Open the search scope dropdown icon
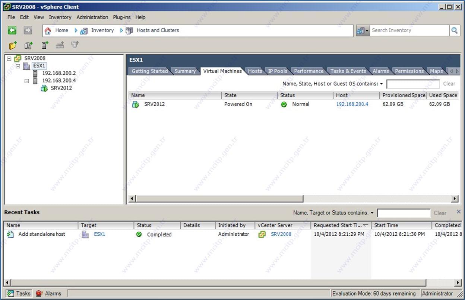 [x=363, y=30]
